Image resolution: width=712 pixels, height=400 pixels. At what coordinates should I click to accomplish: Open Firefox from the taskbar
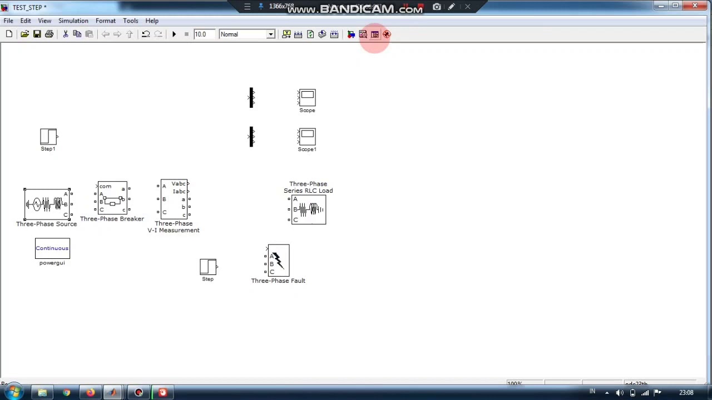click(90, 393)
